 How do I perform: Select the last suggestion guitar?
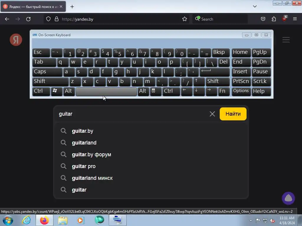pyautogui.click(x=151, y=190)
